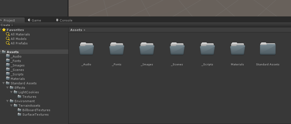Screen dimensions: 291x124
Task: Click folder icon beside _Images in tree
Action: coord(8,65)
